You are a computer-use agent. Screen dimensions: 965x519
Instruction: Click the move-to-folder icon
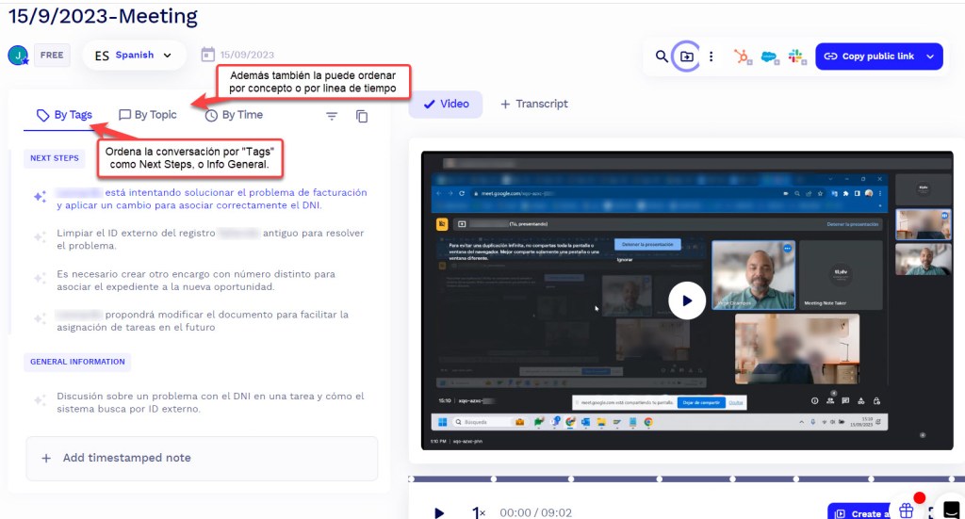point(686,57)
